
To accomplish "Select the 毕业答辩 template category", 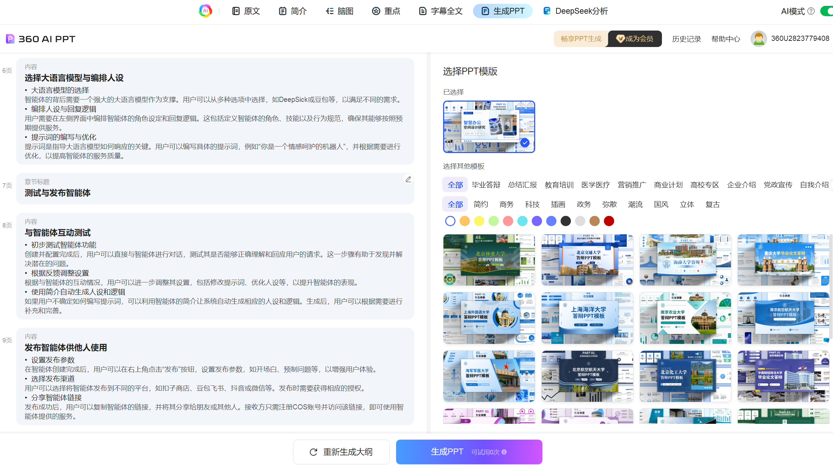I will point(486,185).
